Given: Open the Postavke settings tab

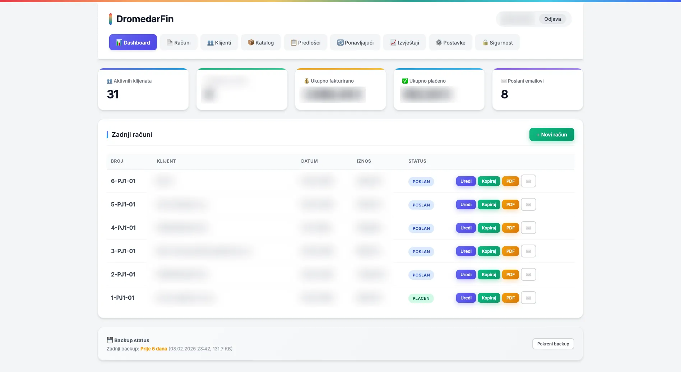Looking at the screenshot, I should point(450,43).
